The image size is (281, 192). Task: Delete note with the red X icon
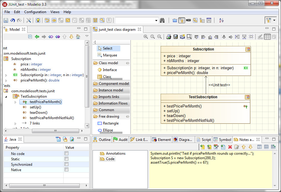(x=230, y=147)
